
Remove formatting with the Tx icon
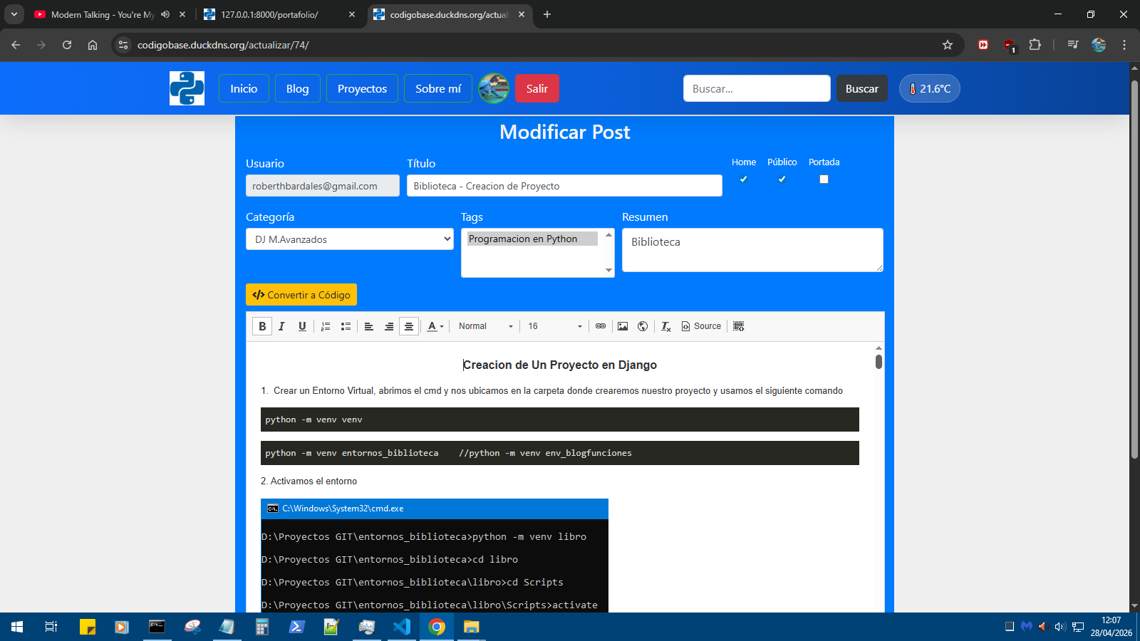[665, 326]
